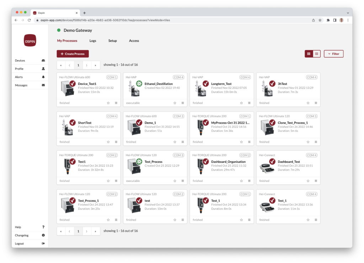Go back in the browser
364x263 pixels.
pos(16,20)
